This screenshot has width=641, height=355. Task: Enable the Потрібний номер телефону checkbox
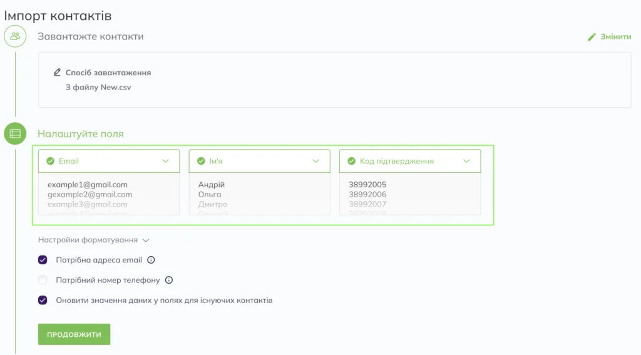click(43, 280)
